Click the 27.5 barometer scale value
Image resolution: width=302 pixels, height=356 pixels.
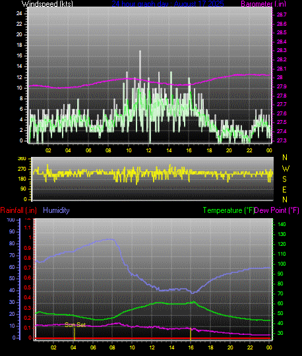pyautogui.click(x=282, y=122)
